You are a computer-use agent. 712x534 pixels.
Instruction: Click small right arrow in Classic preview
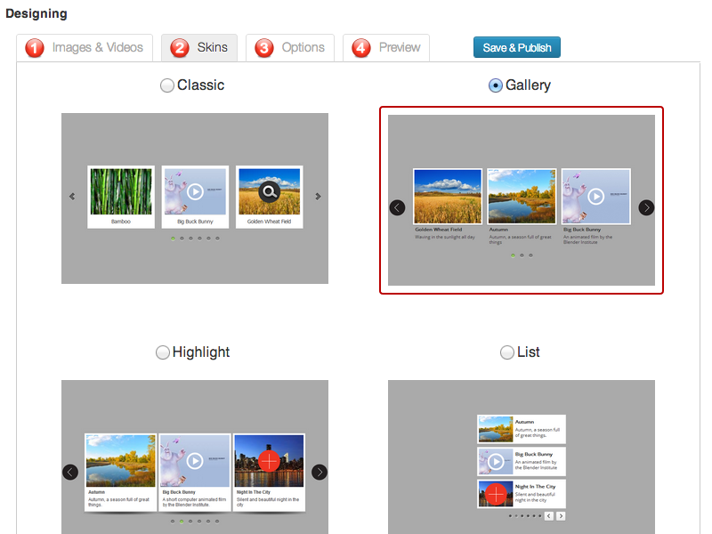point(318,197)
